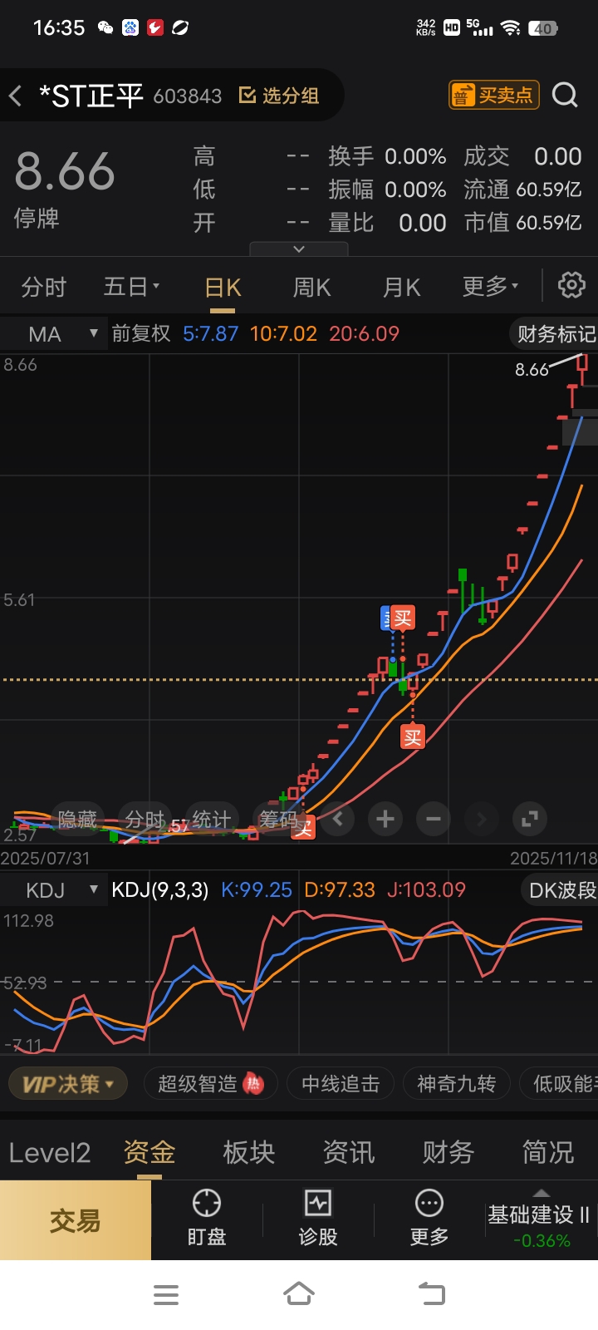Switch to 分时 intraday tab
Image resolution: width=598 pixels, height=1330 pixels.
click(43, 288)
